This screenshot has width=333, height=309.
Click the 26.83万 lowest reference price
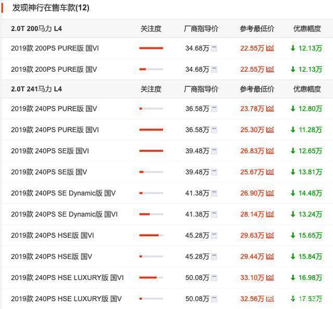[x=252, y=151]
